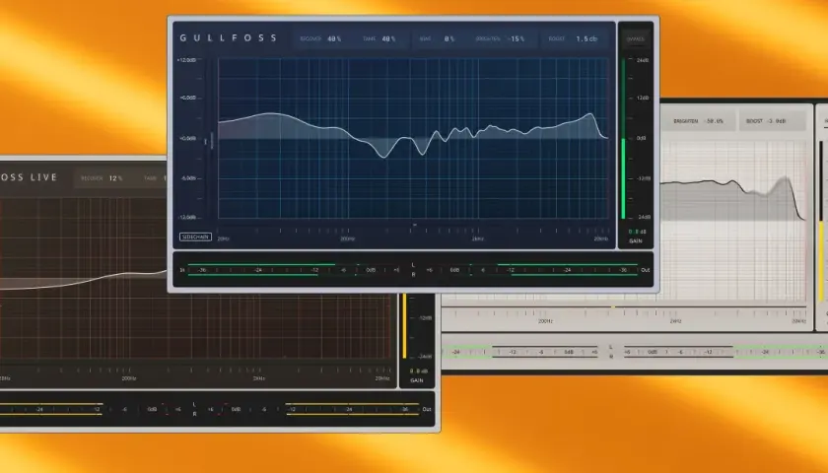Viewport: 828px width, 473px height.
Task: Click the light EQ curve display in the gray window
Action: (x=733, y=221)
